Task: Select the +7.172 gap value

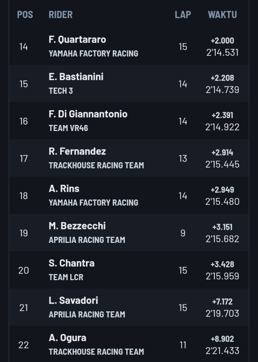Action: click(x=222, y=302)
